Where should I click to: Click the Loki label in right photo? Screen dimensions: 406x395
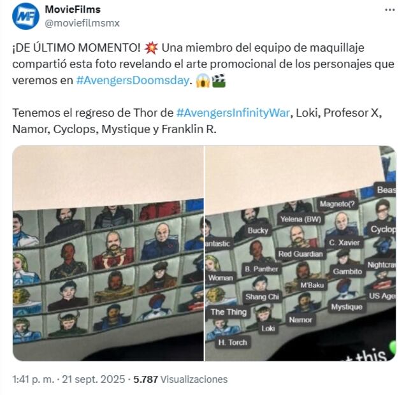[x=268, y=329]
